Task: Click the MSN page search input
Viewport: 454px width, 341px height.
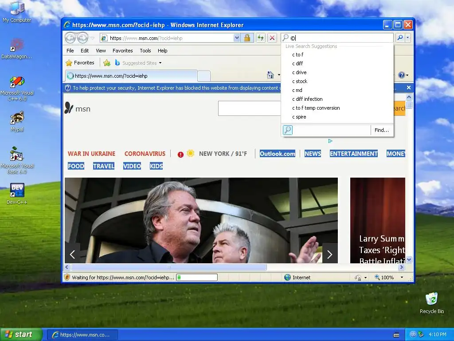Action: click(250, 108)
